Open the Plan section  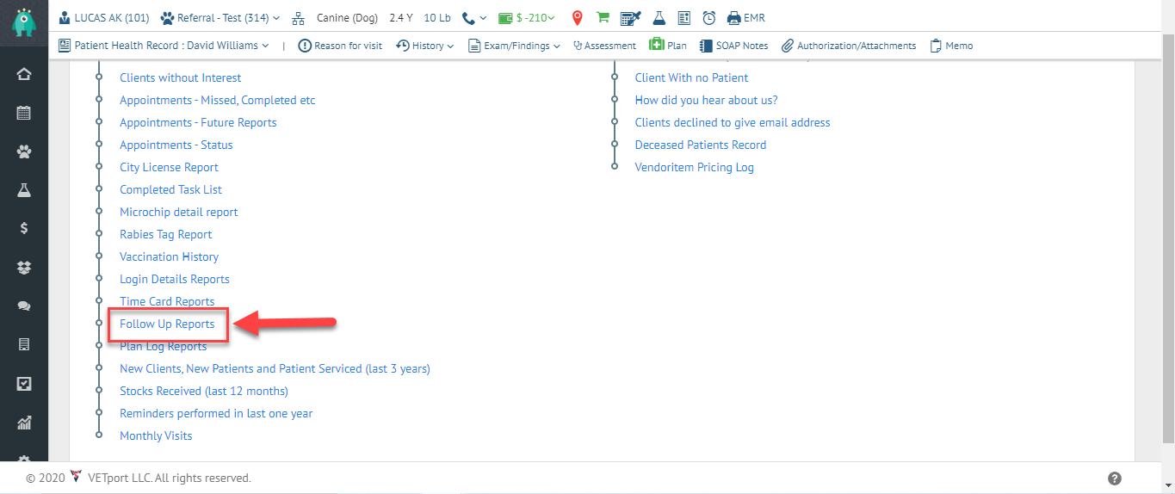(668, 46)
